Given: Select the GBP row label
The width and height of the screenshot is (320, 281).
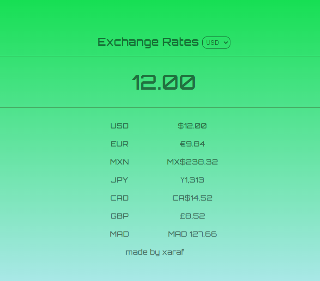Looking at the screenshot, I should coord(120,216).
